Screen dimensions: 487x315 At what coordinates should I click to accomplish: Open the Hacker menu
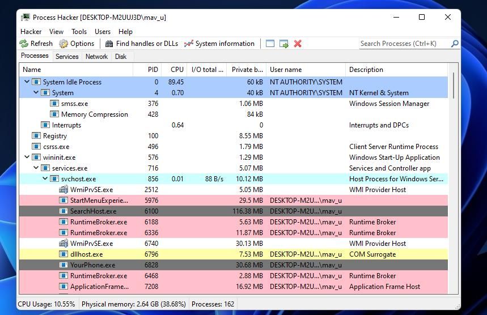[x=31, y=32]
